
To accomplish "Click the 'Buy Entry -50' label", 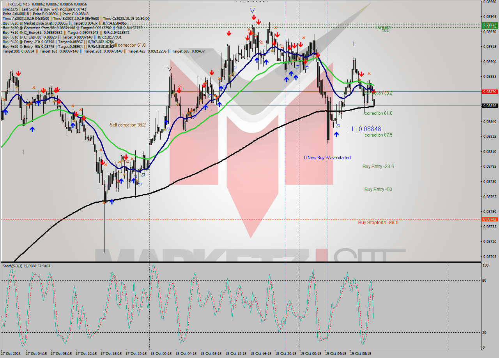I will 378,190.
